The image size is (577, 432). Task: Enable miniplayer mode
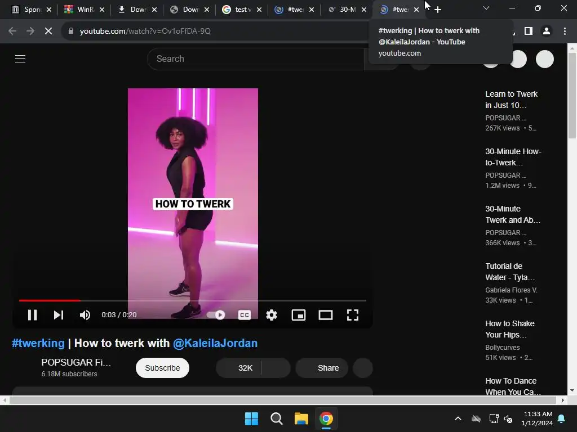pyautogui.click(x=299, y=315)
